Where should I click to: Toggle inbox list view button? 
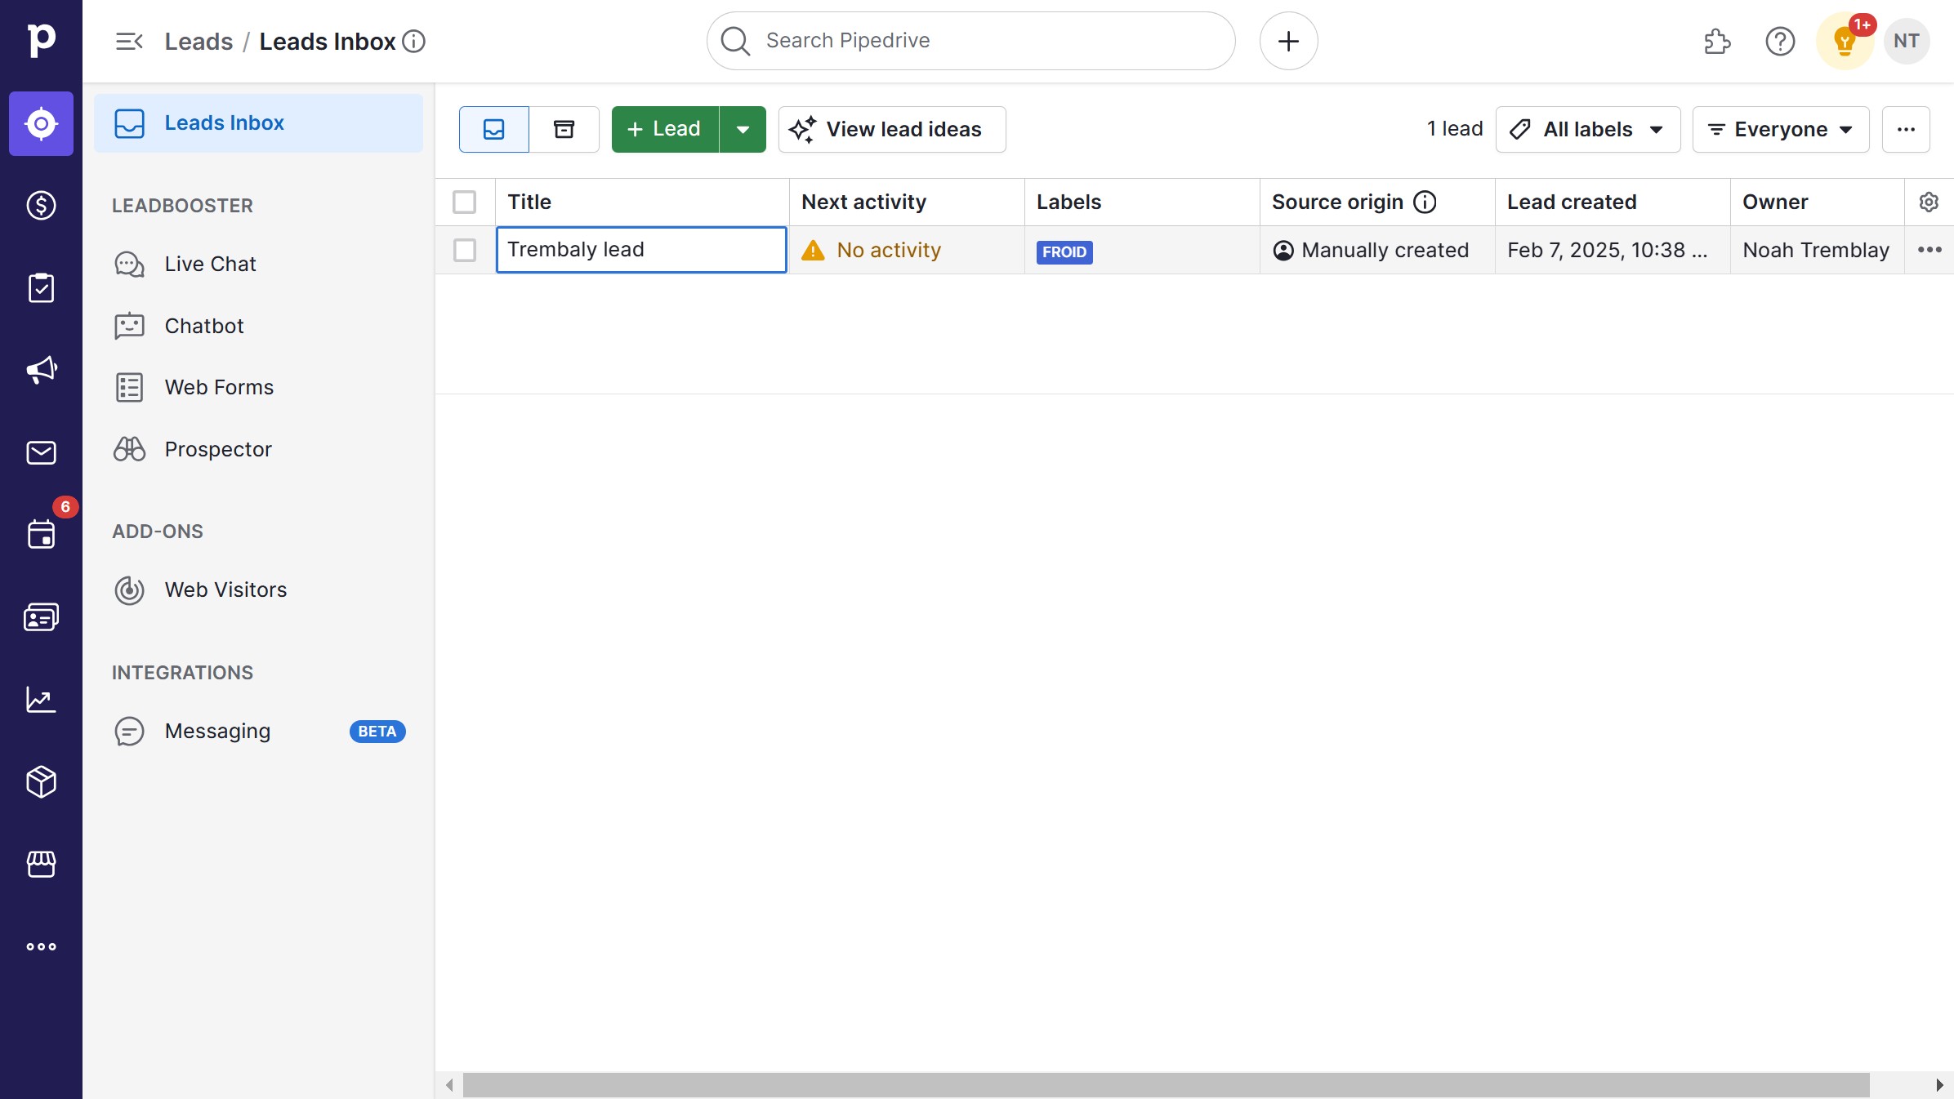494,129
